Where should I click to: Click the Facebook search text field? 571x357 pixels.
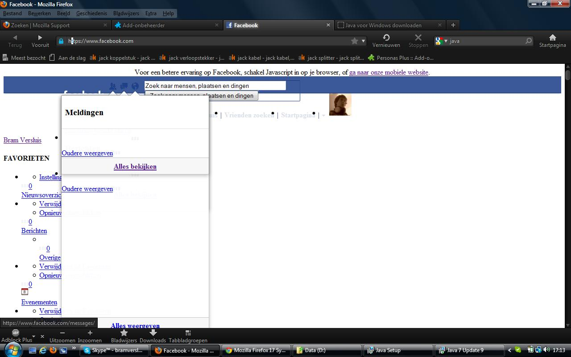[x=215, y=86]
